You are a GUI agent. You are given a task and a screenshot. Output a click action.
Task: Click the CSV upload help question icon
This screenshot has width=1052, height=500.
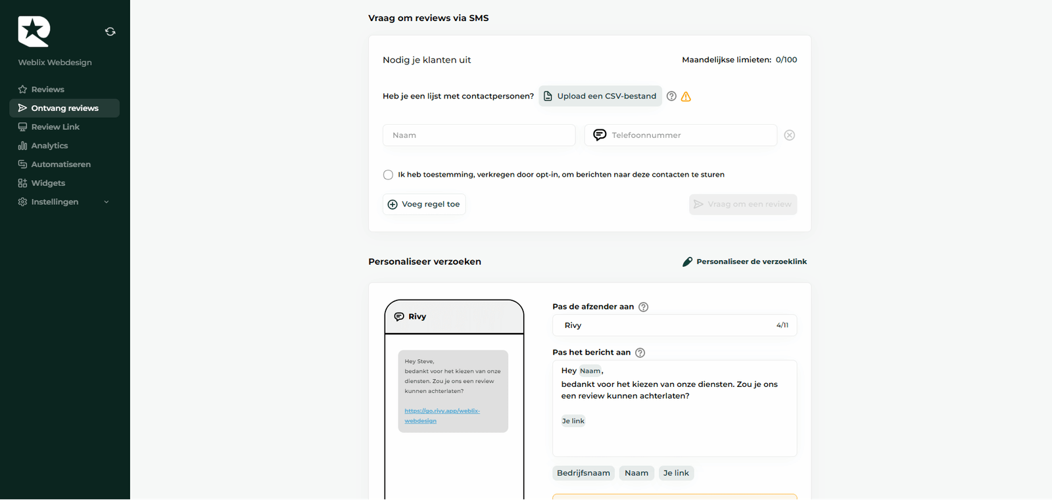(x=671, y=96)
